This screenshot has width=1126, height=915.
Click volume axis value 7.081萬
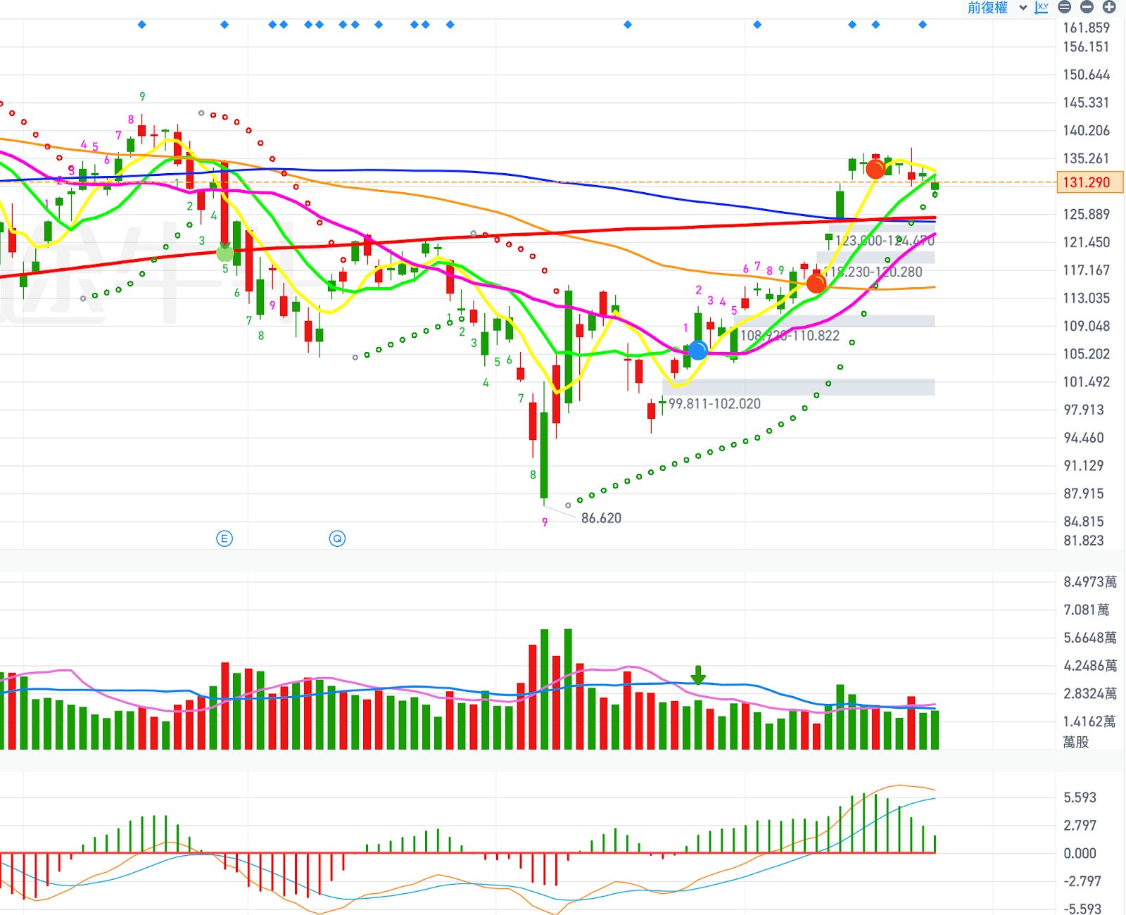pos(1087,610)
